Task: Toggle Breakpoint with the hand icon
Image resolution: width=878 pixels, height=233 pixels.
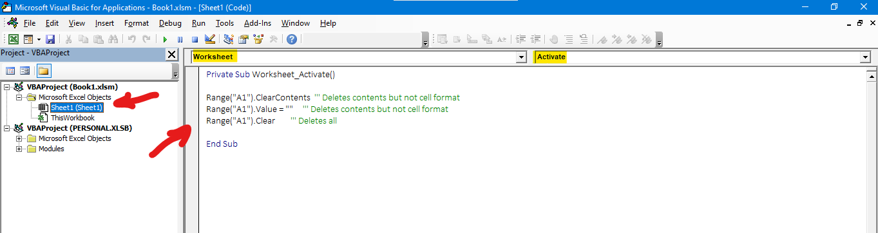Action: click(x=554, y=39)
